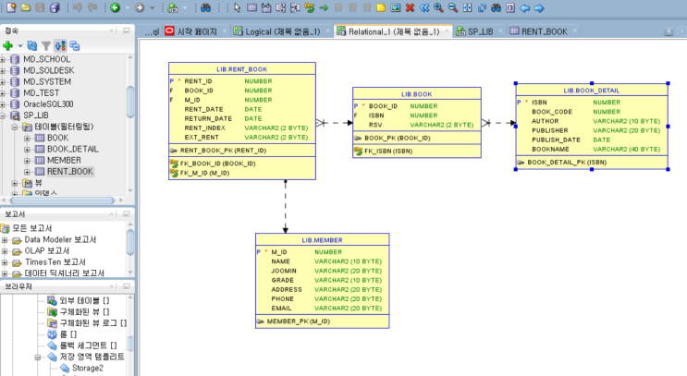
Task: Select BOOK_DETAIL table in tree
Action: [x=73, y=150]
